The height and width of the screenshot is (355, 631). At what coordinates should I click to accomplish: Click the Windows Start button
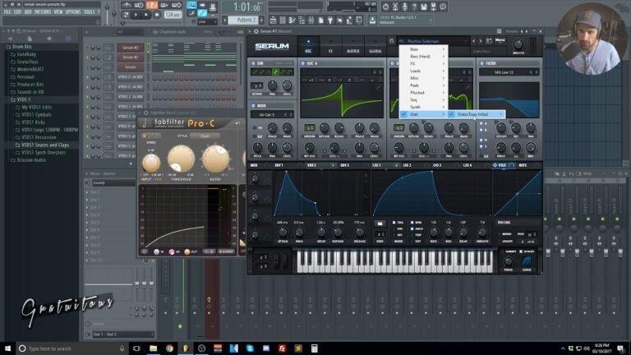[x=7, y=348]
